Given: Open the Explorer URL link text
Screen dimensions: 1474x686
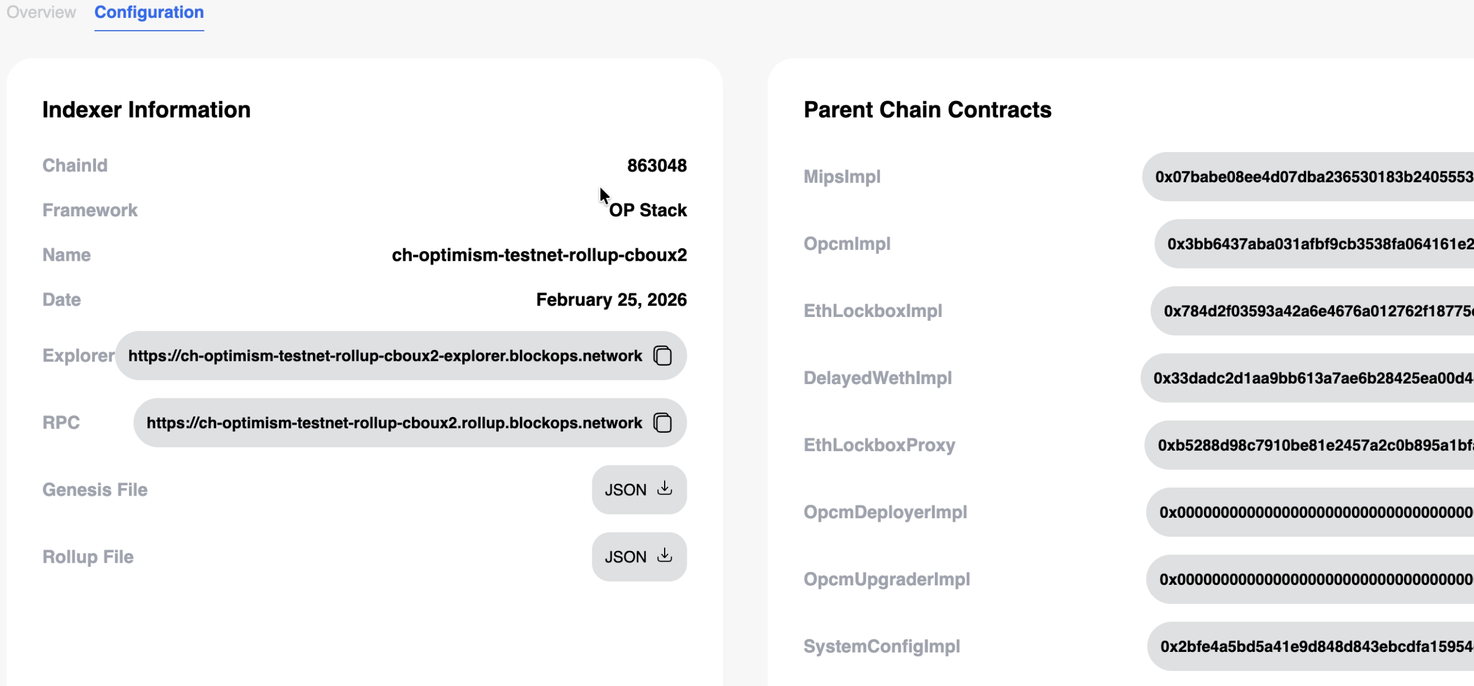Looking at the screenshot, I should point(385,356).
